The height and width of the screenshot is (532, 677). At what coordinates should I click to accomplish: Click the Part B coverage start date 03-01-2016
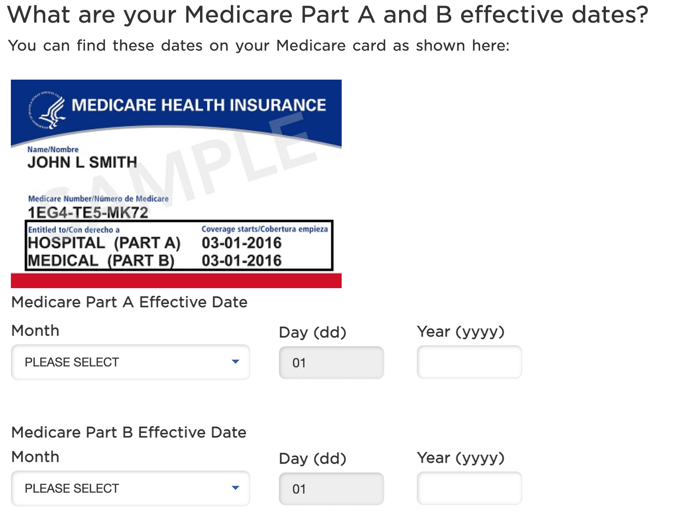242,260
